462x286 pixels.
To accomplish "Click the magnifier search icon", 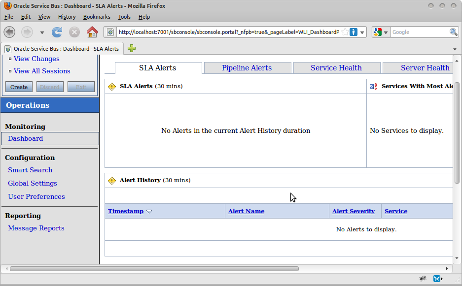I will click(454, 32).
